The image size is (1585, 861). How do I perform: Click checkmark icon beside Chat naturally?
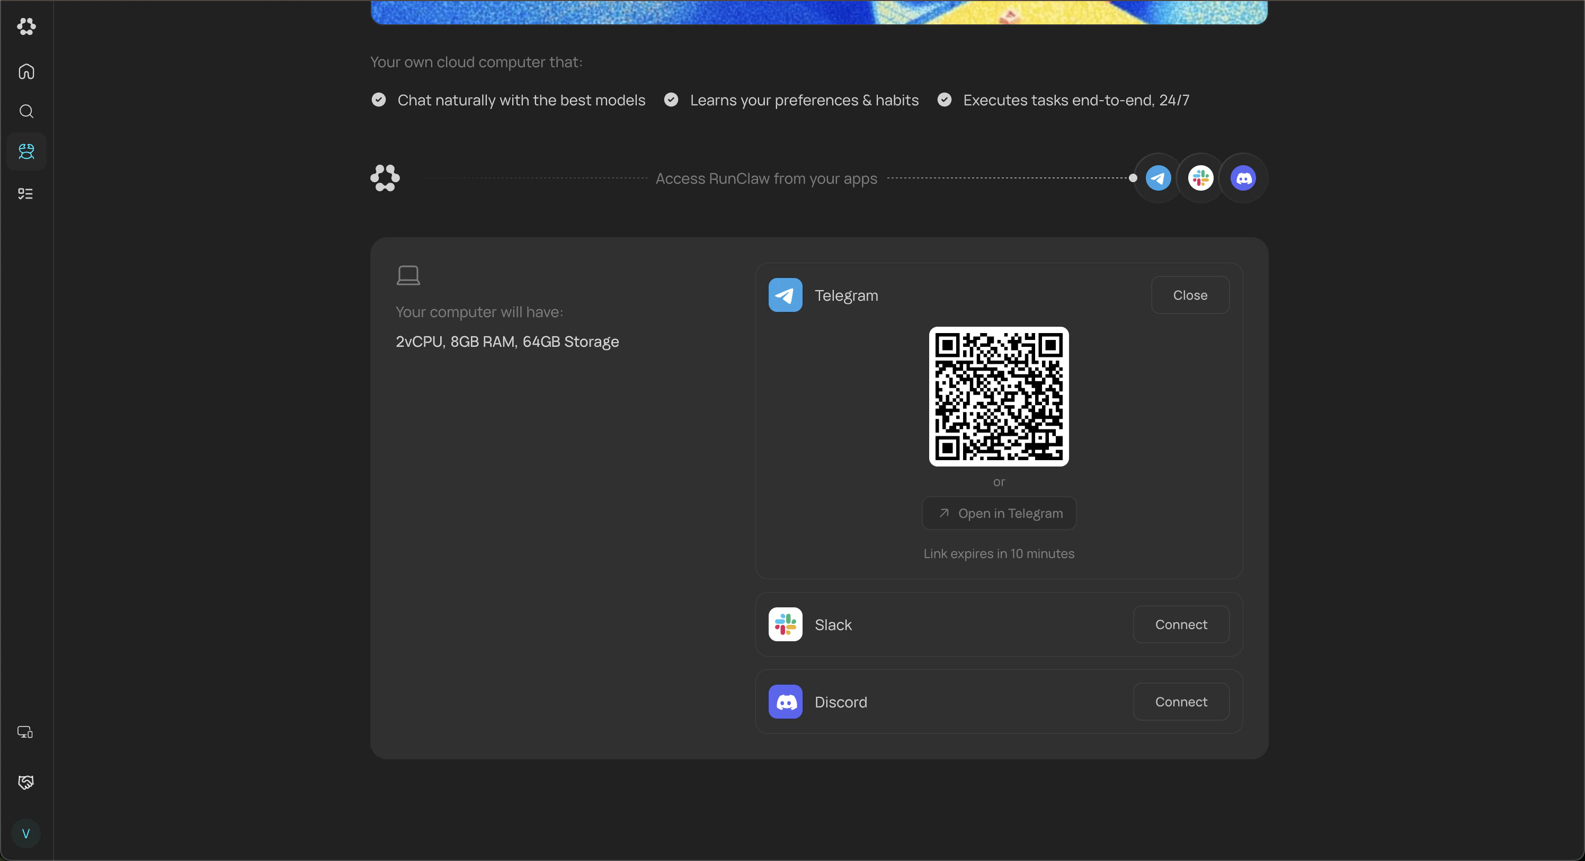click(379, 100)
